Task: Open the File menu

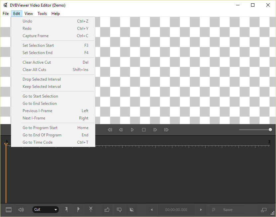Action: (x=6, y=14)
